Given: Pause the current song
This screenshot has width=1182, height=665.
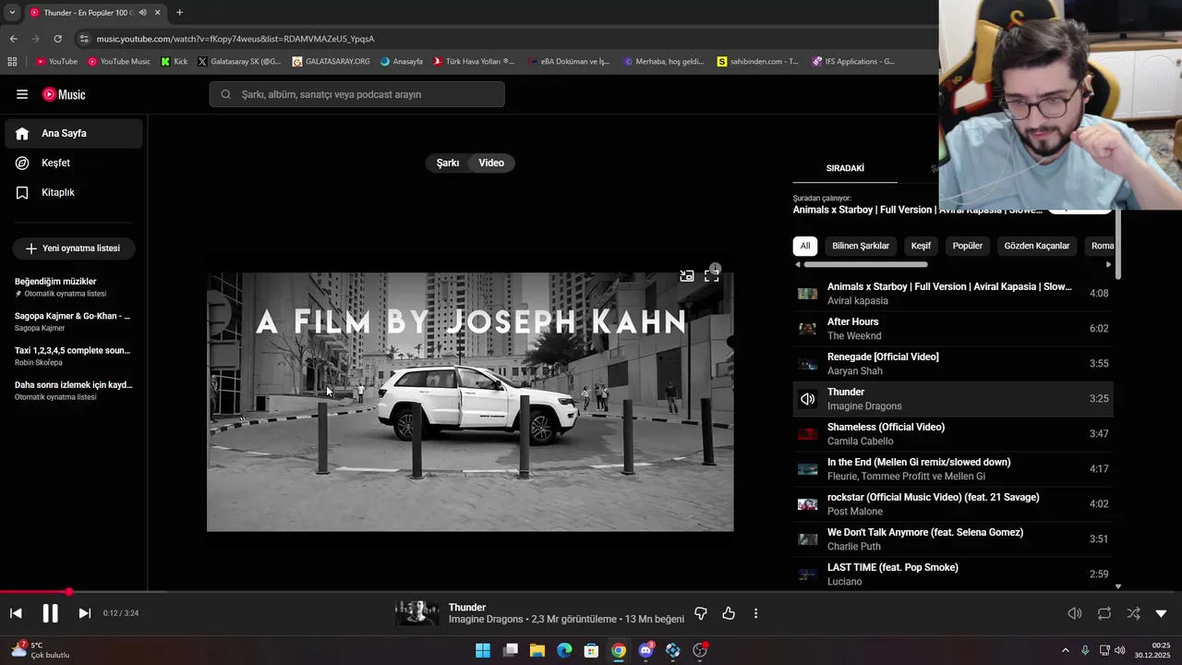Looking at the screenshot, I should pyautogui.click(x=50, y=613).
